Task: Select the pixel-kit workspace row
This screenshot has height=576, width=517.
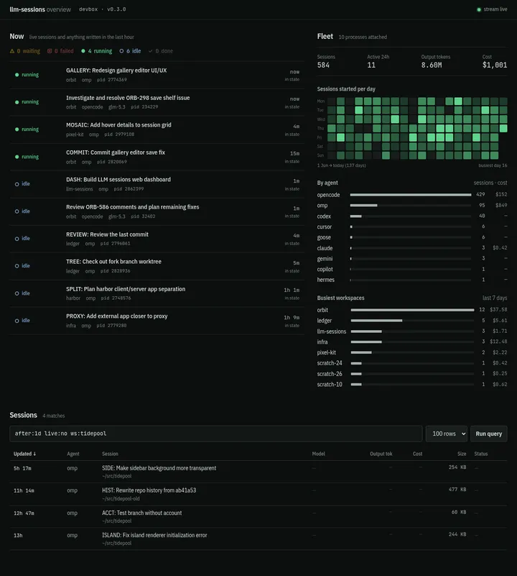Action: tap(412, 352)
